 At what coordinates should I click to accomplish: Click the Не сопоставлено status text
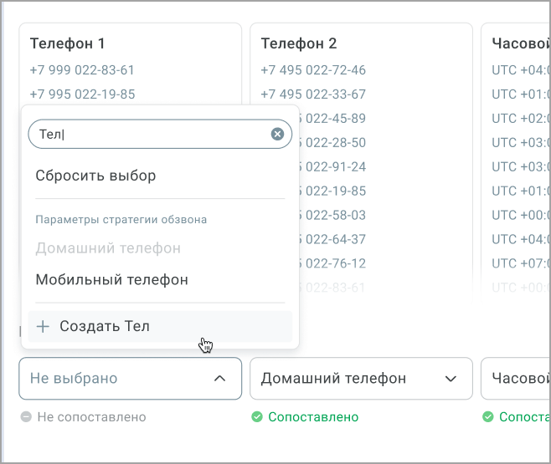point(92,417)
